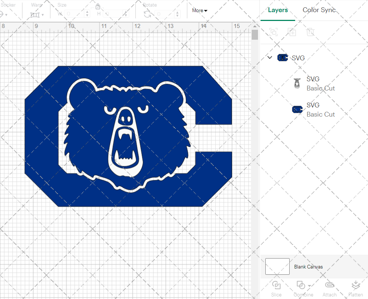The width and height of the screenshot is (368, 299).
Task: Click the Duplicate layer icon
Action: 292,32
